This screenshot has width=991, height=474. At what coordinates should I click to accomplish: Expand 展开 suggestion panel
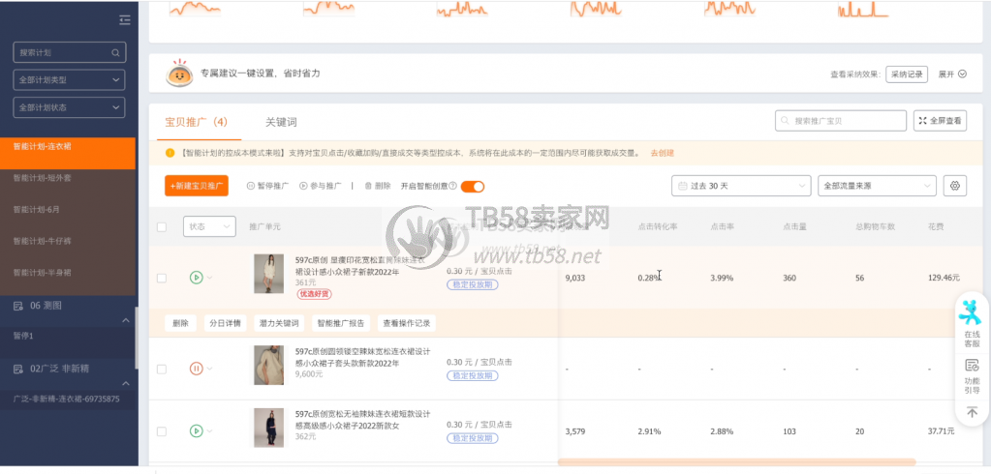[x=952, y=74]
